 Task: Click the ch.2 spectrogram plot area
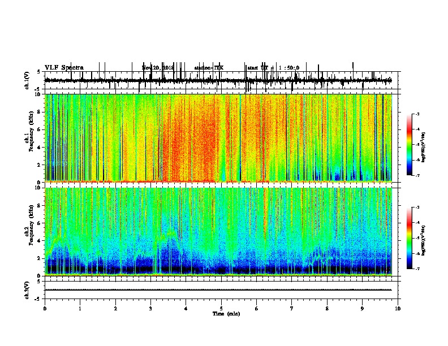click(x=218, y=232)
